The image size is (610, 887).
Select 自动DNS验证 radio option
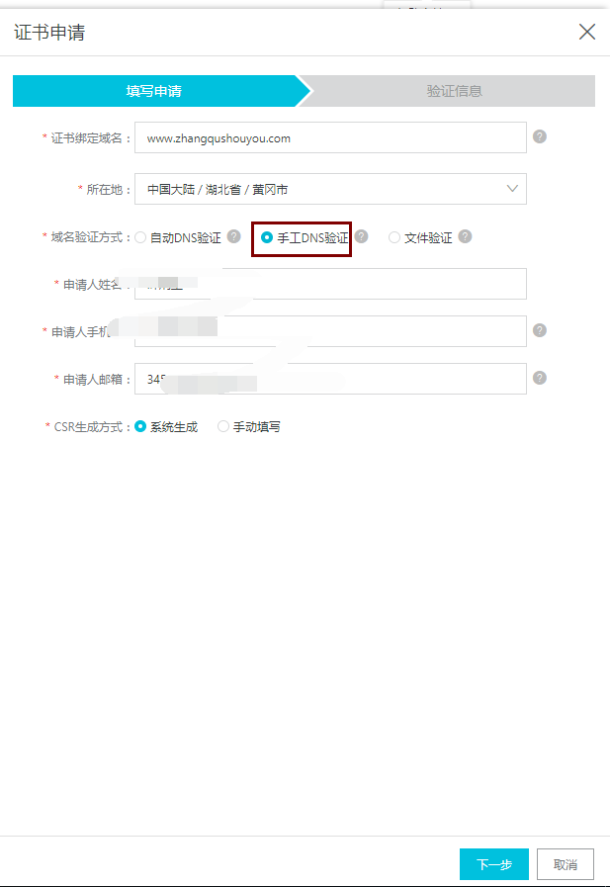click(140, 237)
